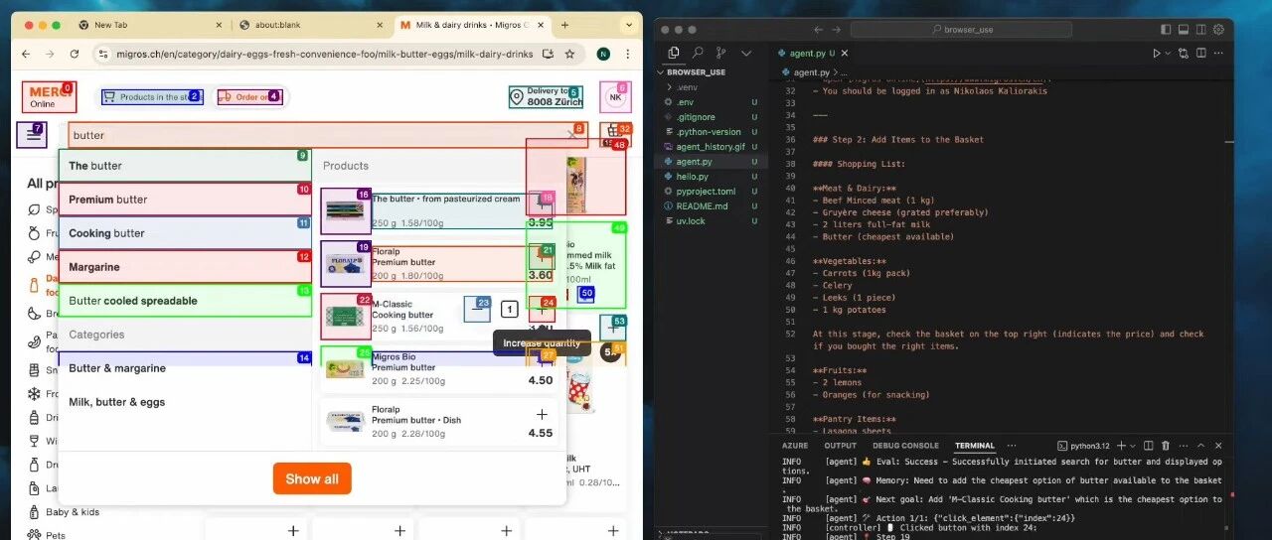Change Delivery to 8008 Zürich location
Image resolution: width=1272 pixels, height=540 pixels.
click(x=545, y=96)
